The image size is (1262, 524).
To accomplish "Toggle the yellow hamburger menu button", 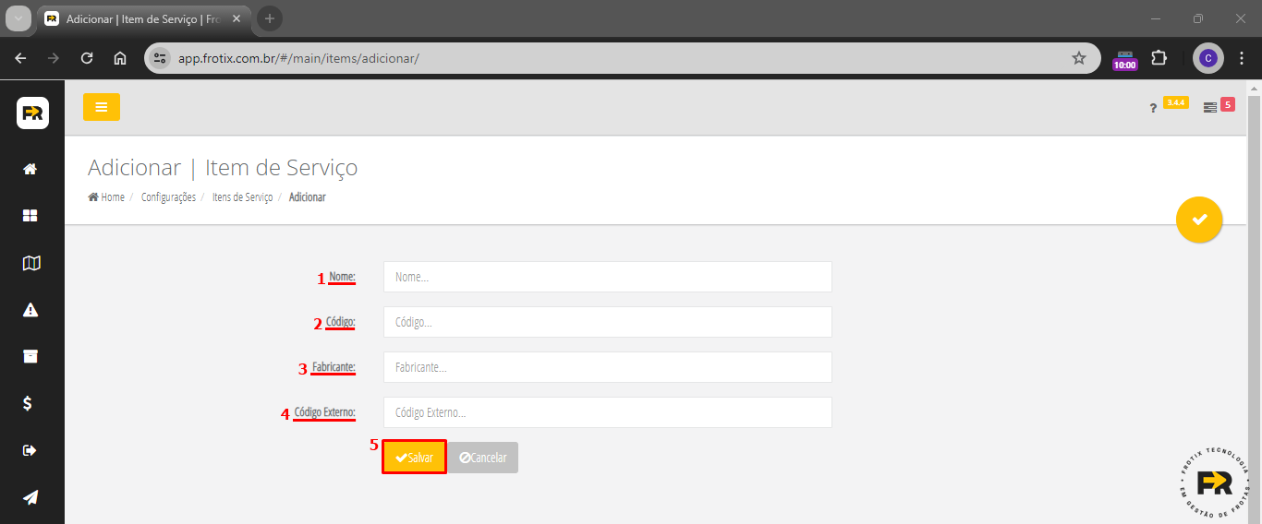I will (x=102, y=107).
